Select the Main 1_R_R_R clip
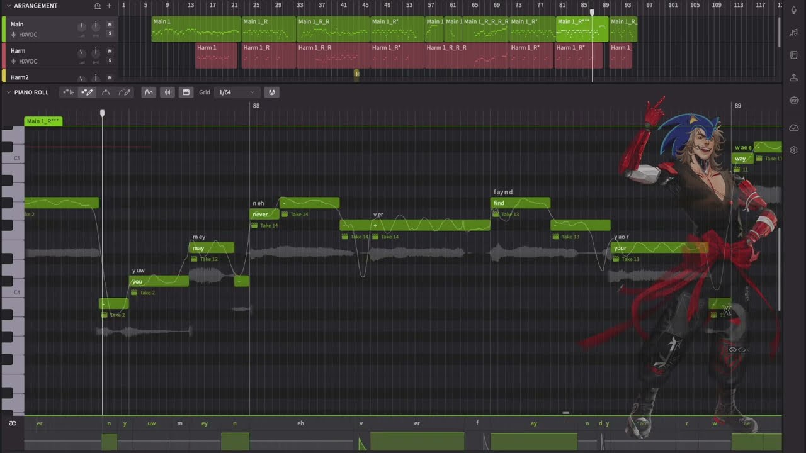 [485, 29]
